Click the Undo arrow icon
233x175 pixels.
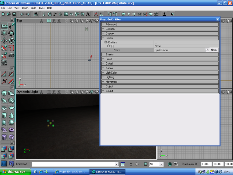pos(22,14)
